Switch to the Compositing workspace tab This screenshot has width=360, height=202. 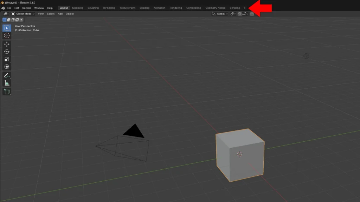(x=194, y=8)
